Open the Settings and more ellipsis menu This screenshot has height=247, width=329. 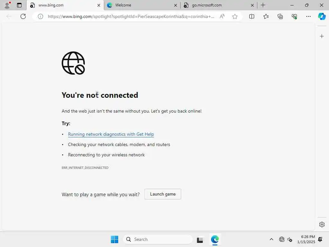(308, 16)
